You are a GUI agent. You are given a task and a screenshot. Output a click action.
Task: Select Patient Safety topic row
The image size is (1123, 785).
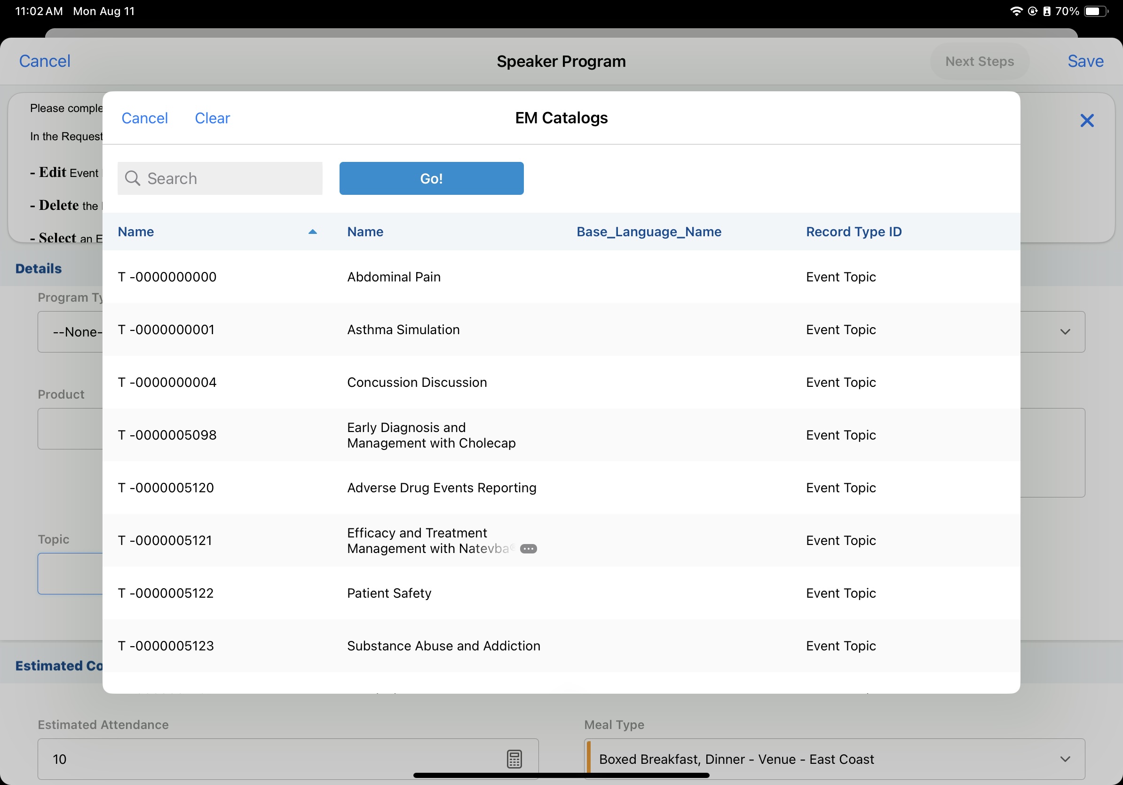click(389, 593)
